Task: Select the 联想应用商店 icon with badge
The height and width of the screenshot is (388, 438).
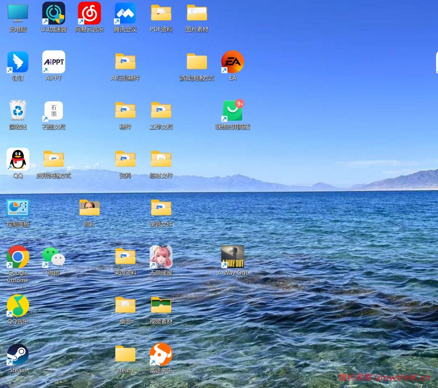Action: pyautogui.click(x=232, y=111)
